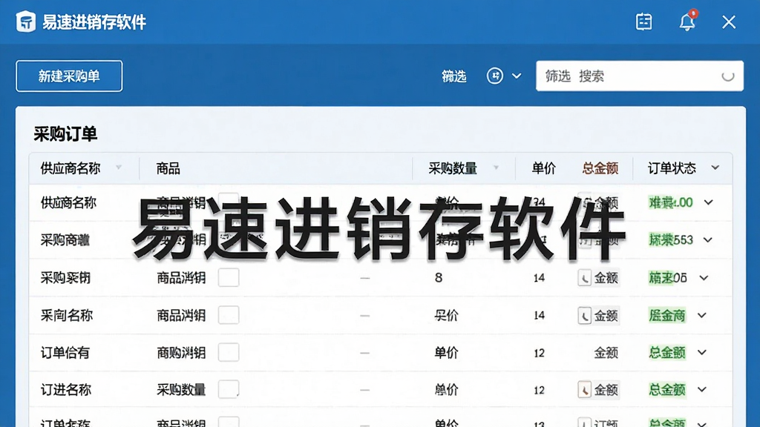Click the 总金额 column header

click(600, 168)
